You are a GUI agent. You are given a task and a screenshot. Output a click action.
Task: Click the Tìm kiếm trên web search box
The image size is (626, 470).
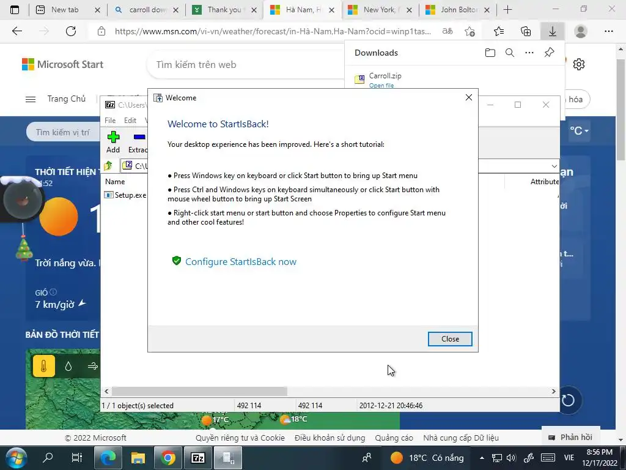point(246,65)
